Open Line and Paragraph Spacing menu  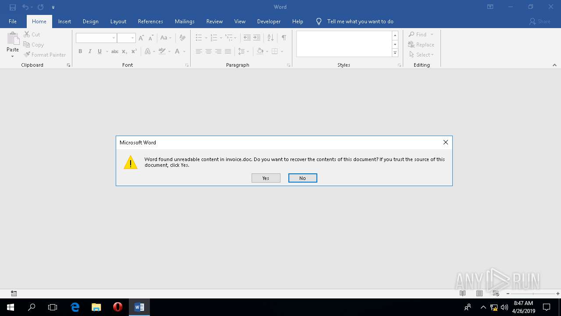[x=243, y=51]
